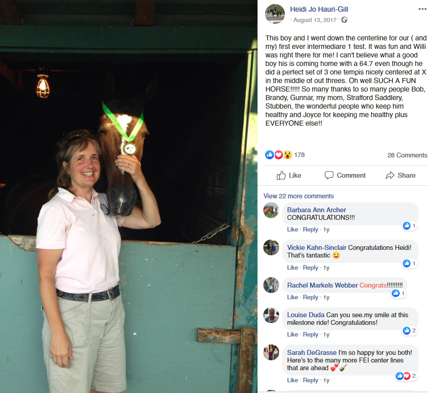The image size is (428, 393).
Task: Like Sarah DeGrasse's comment
Action: pyautogui.click(x=293, y=380)
